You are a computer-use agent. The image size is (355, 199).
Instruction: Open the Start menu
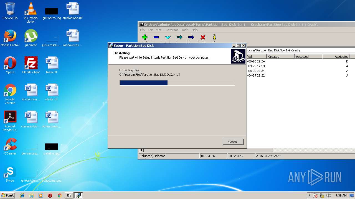pos(7,195)
